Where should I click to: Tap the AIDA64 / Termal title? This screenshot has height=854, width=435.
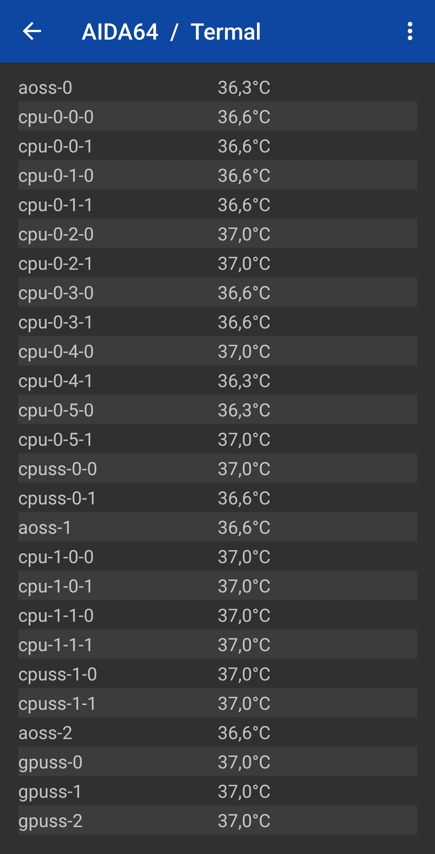171,32
